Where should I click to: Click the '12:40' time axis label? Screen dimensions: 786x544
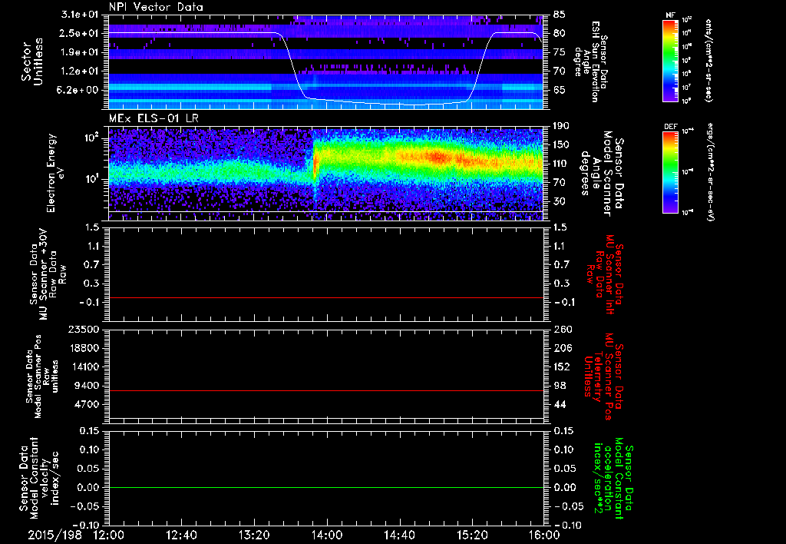(181, 535)
